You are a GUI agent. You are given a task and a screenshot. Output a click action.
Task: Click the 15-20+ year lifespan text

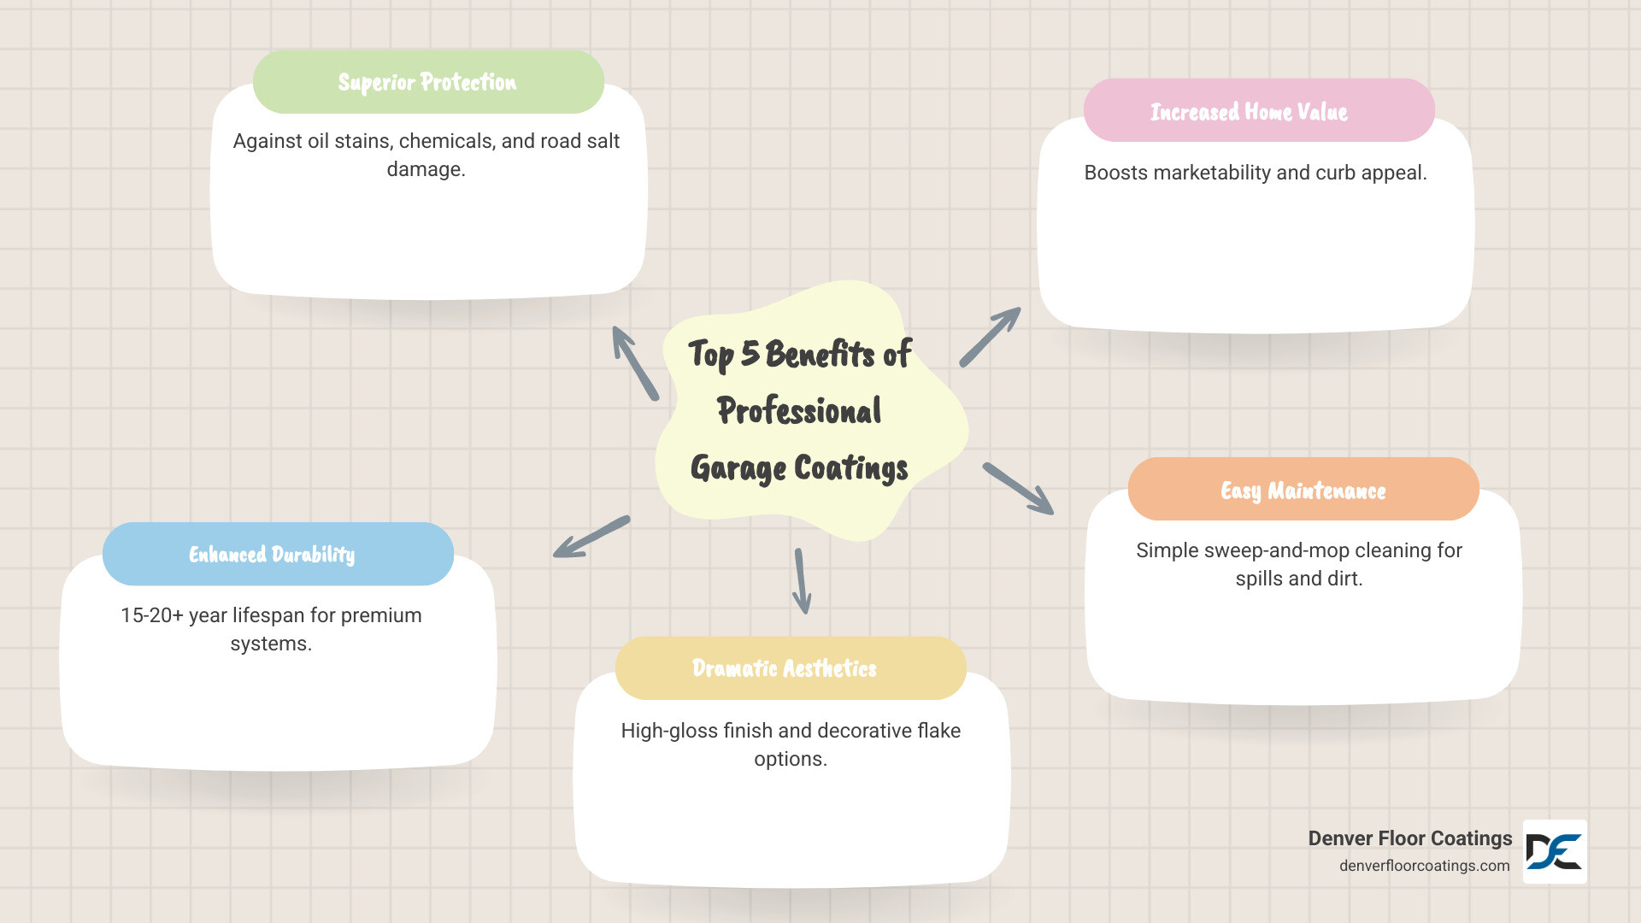tap(271, 629)
